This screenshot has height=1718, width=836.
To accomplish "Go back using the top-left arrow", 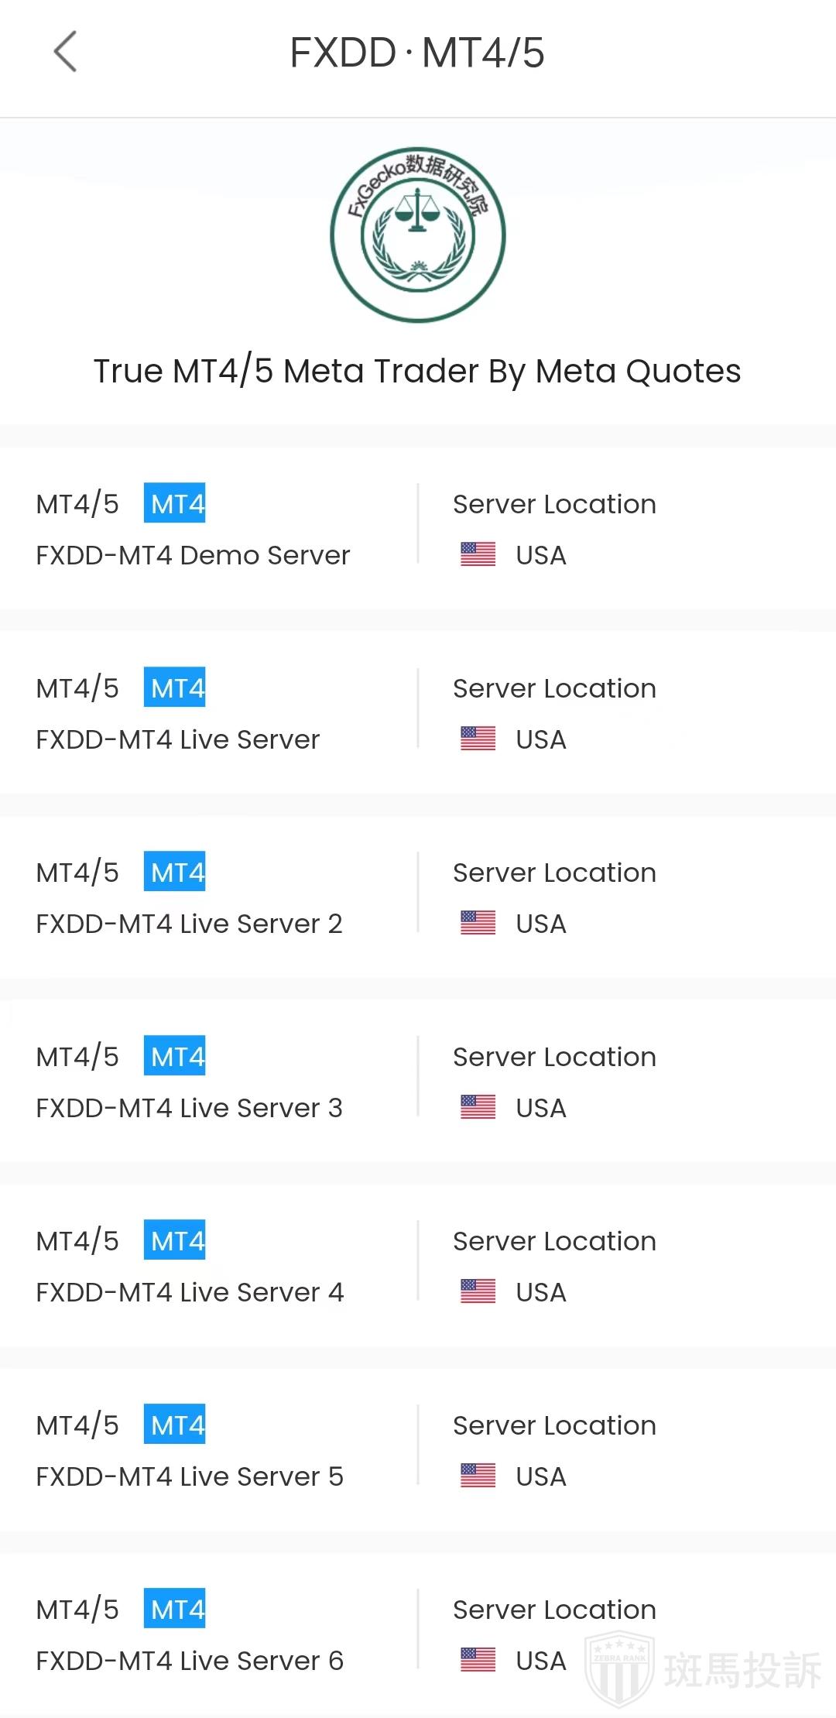I will pos(66,52).
